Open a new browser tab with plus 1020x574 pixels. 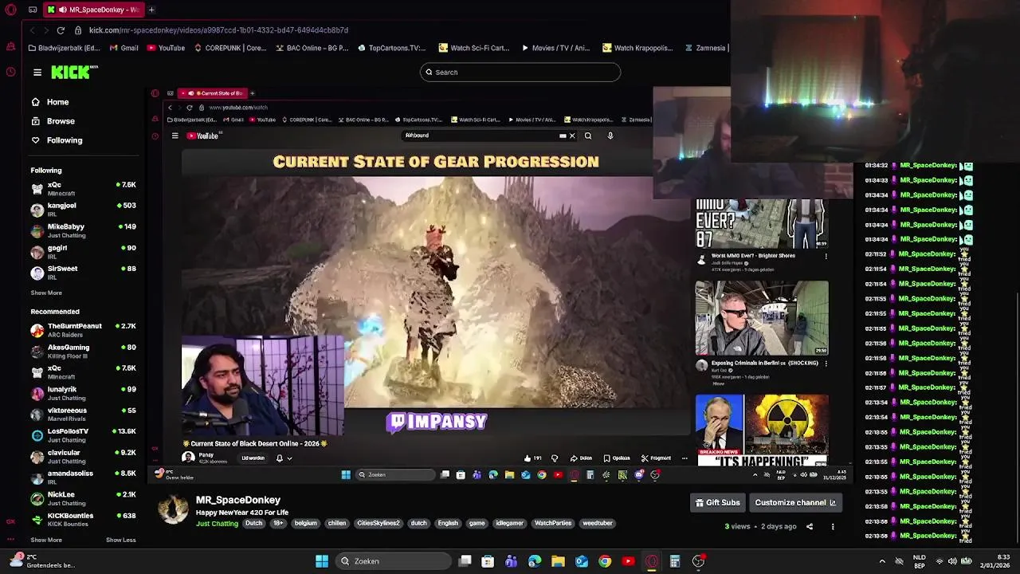151,10
